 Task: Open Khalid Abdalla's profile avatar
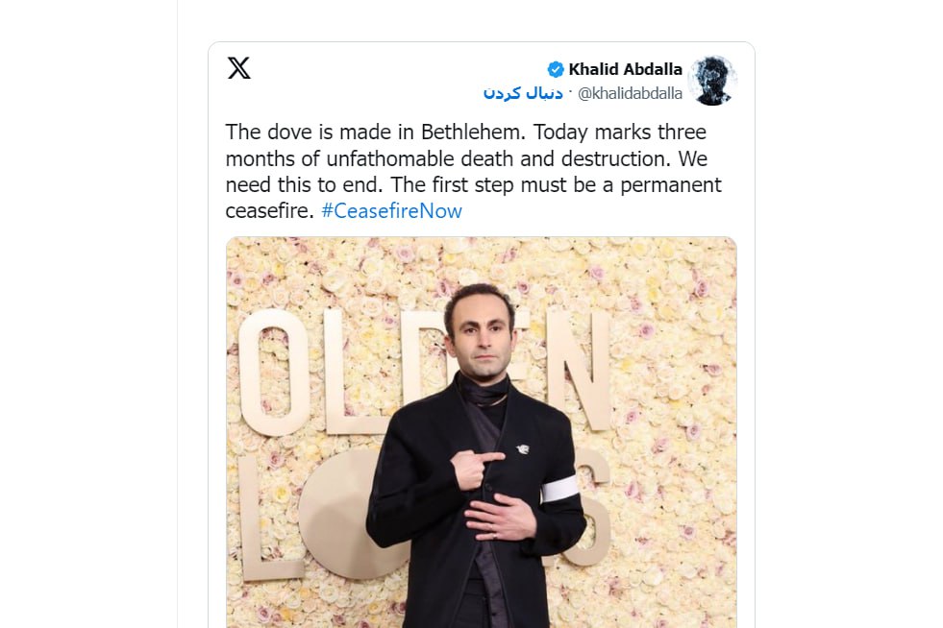click(x=712, y=81)
